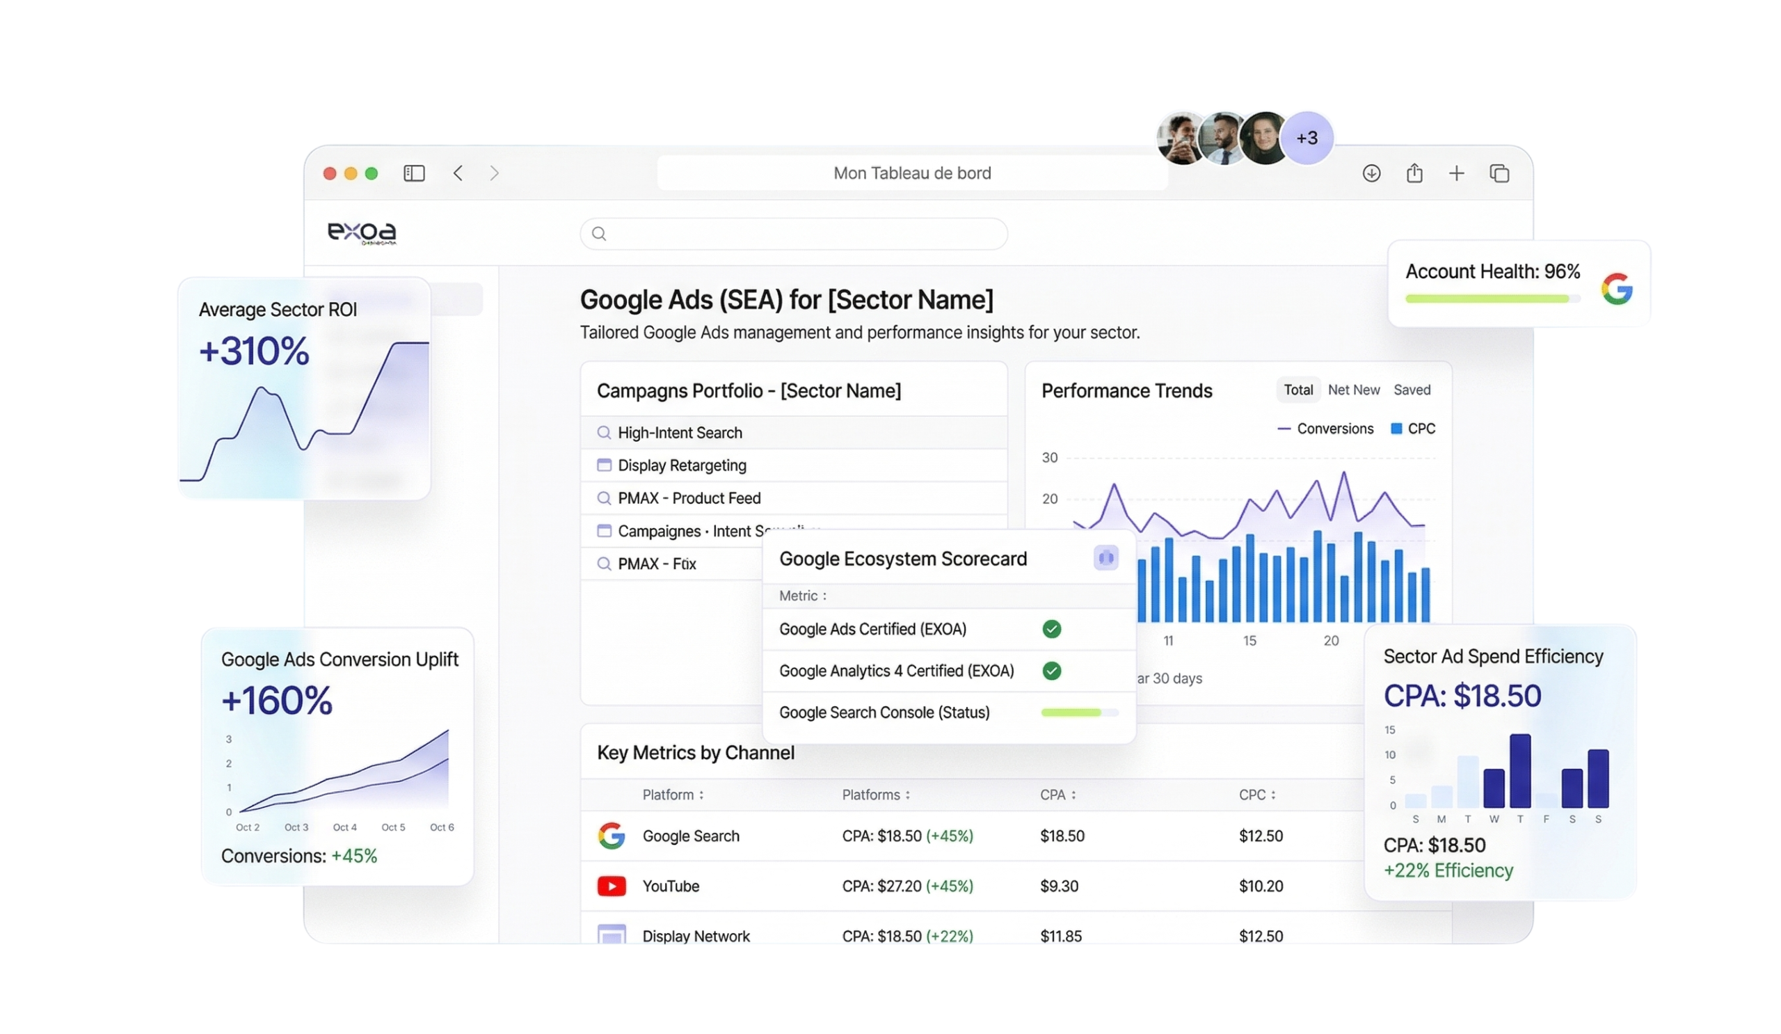This screenshot has height=1034, width=1781.
Task: Select the Display Retargeting campaign
Action: coord(794,464)
